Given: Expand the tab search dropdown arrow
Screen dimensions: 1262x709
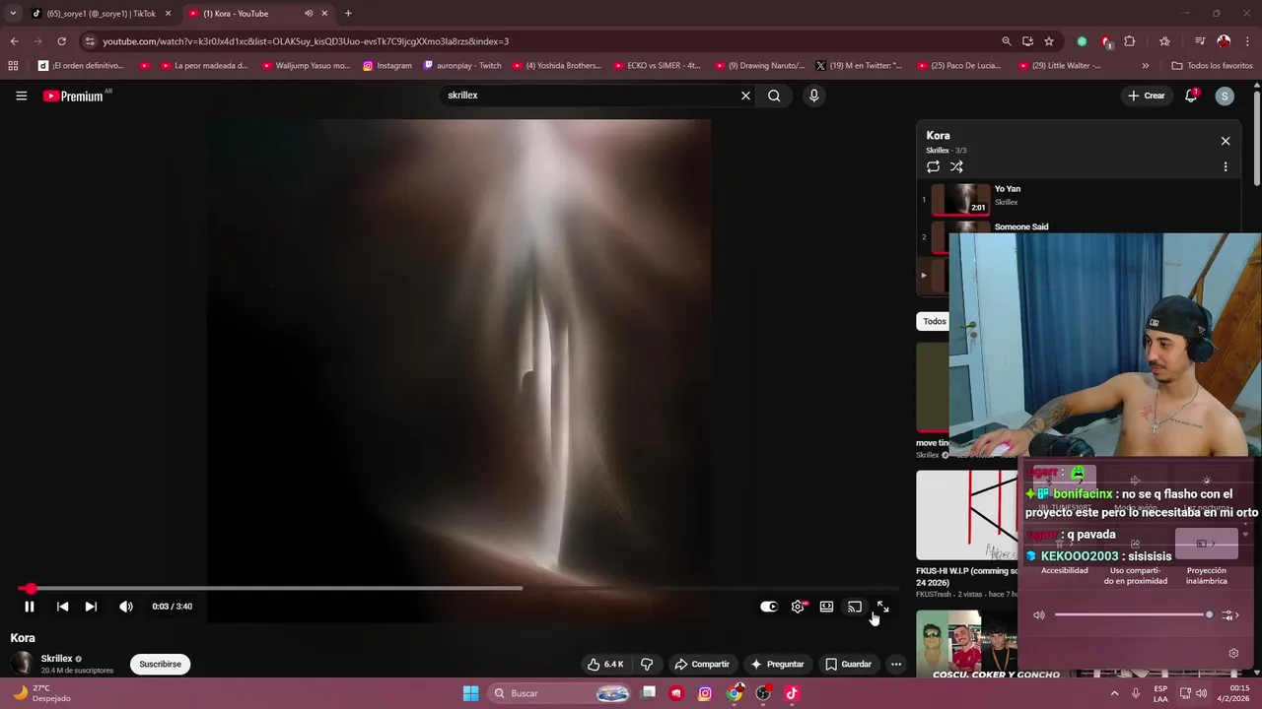Looking at the screenshot, I should coord(12,14).
